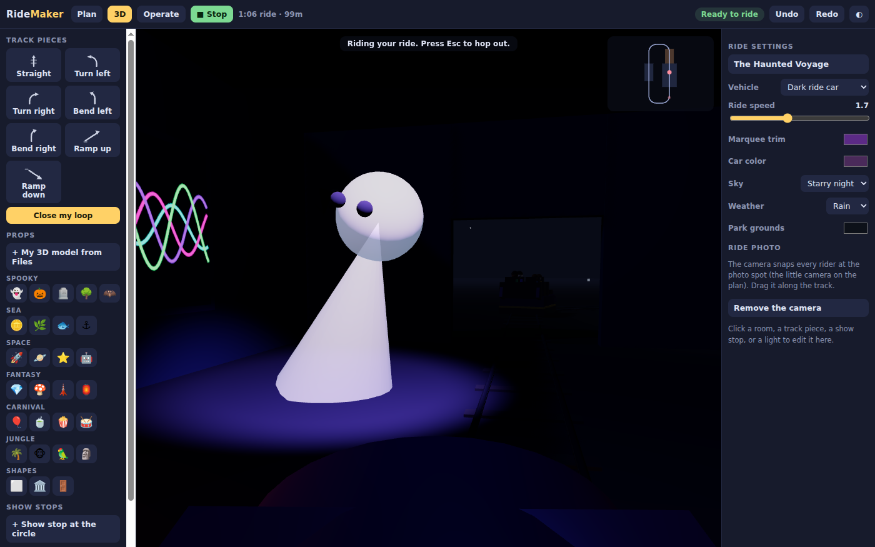
Task: Switch to the Plan view
Action: (x=87, y=14)
